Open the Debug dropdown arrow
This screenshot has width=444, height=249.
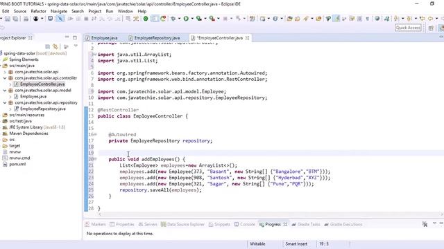[179, 19]
